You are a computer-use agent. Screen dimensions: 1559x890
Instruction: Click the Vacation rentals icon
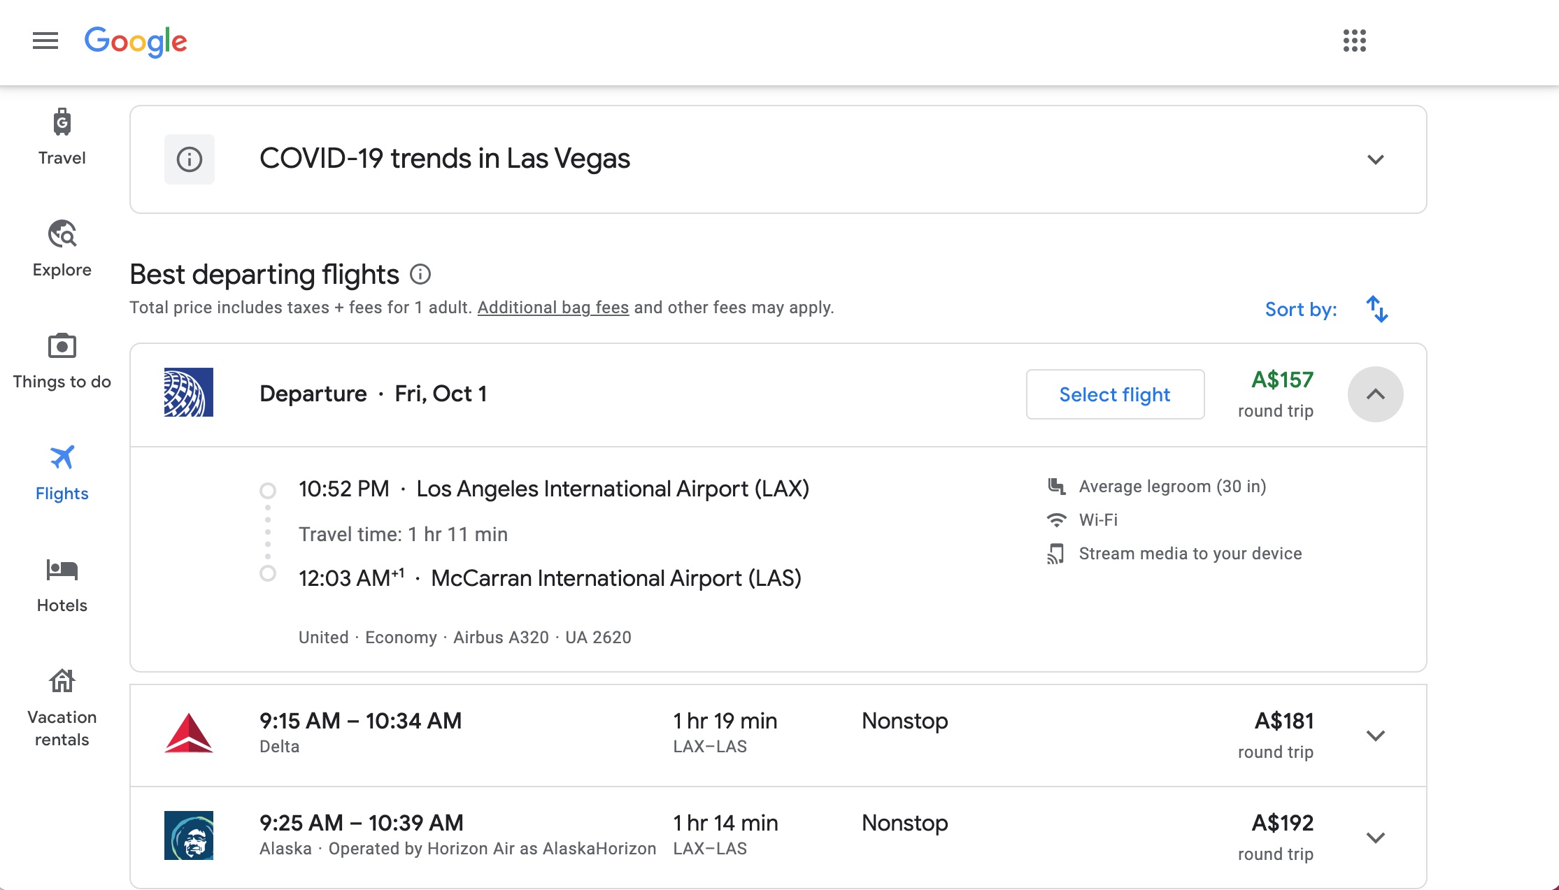(x=61, y=680)
